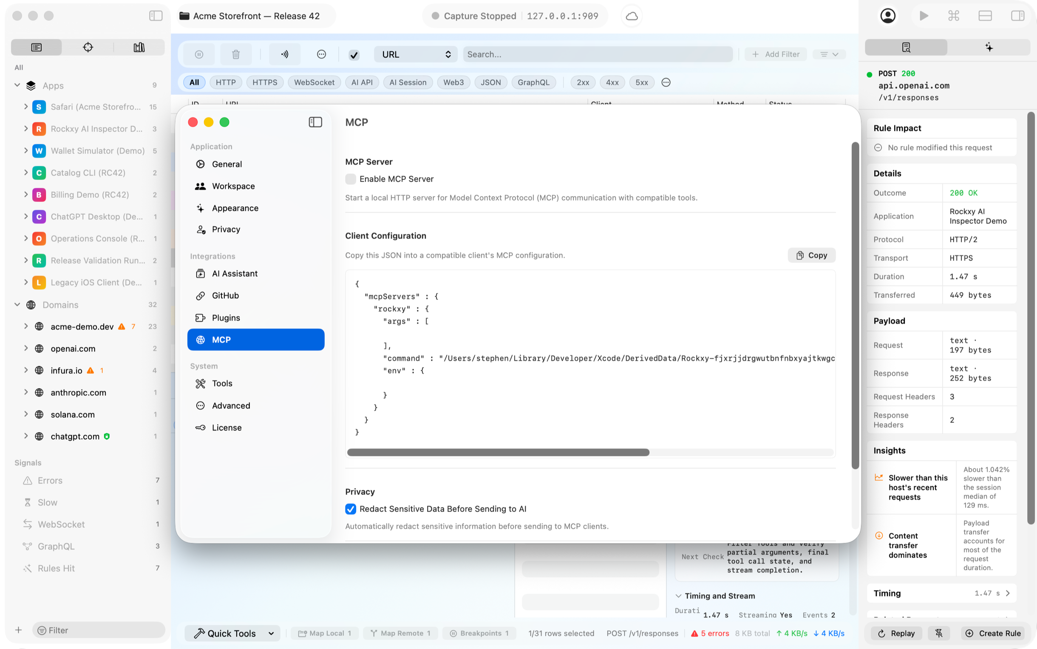Screen dimensions: 1037x649
Task: Click the pause capture icon in the toolbar
Action: (199, 54)
